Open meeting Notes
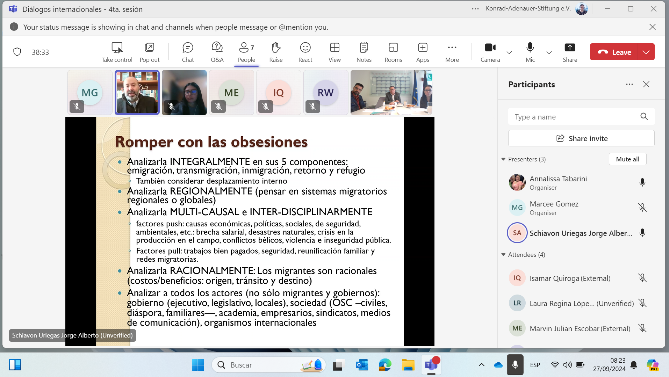669x377 pixels. pos(364,52)
